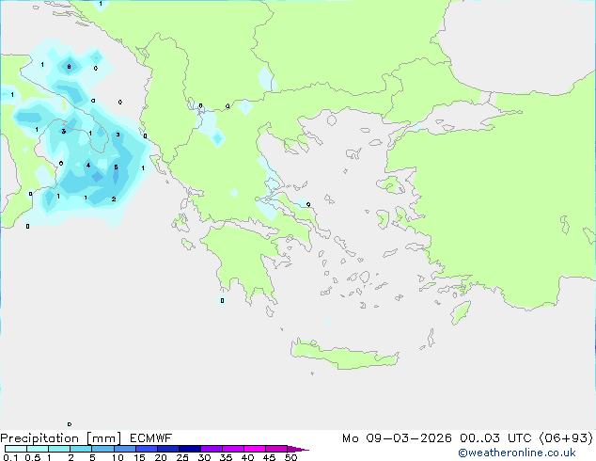Viewport: 596px width, 461px height.
Task: Click the legend label '40'
Action: [247, 457]
